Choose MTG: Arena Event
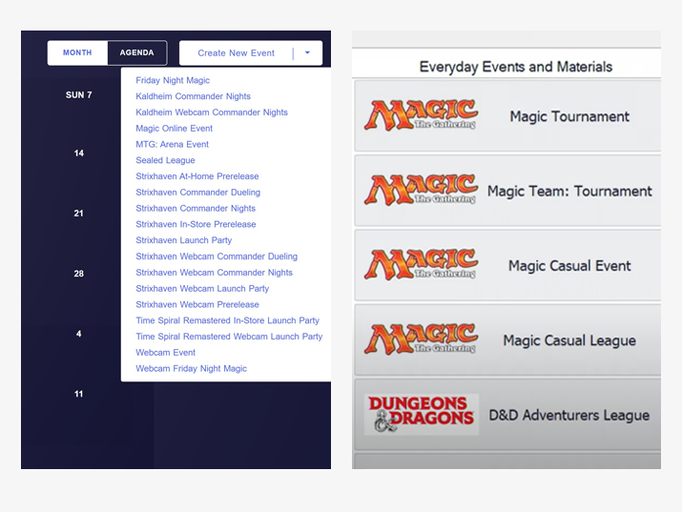This screenshot has height=512, width=682. click(x=173, y=144)
